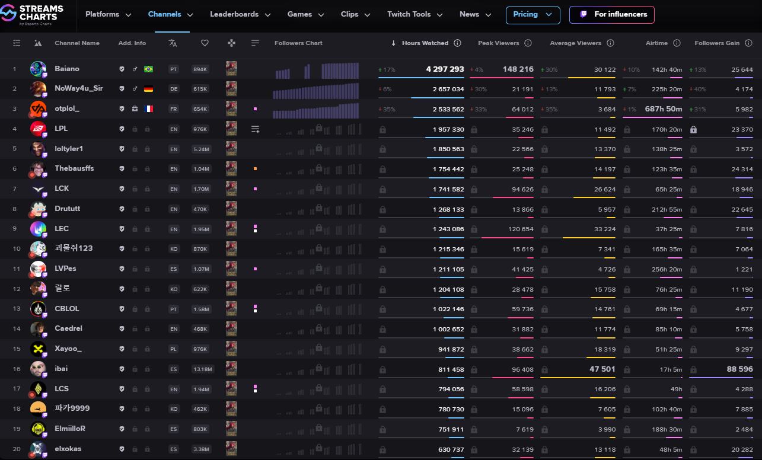Open the Clips menu

[x=355, y=14]
